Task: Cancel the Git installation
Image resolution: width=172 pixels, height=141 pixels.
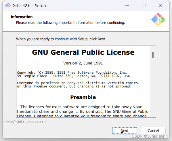Action: 153,131
